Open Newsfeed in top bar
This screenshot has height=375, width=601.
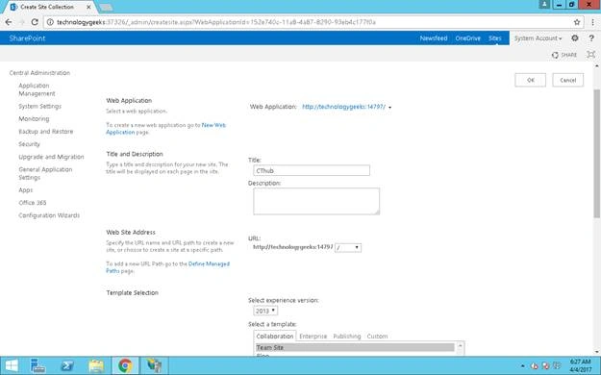tap(434, 37)
